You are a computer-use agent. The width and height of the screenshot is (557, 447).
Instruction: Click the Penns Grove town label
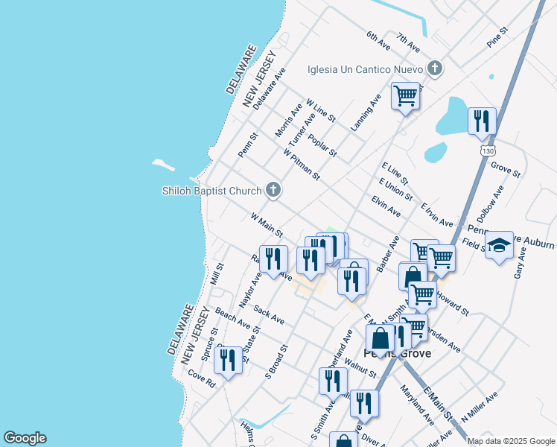click(397, 354)
